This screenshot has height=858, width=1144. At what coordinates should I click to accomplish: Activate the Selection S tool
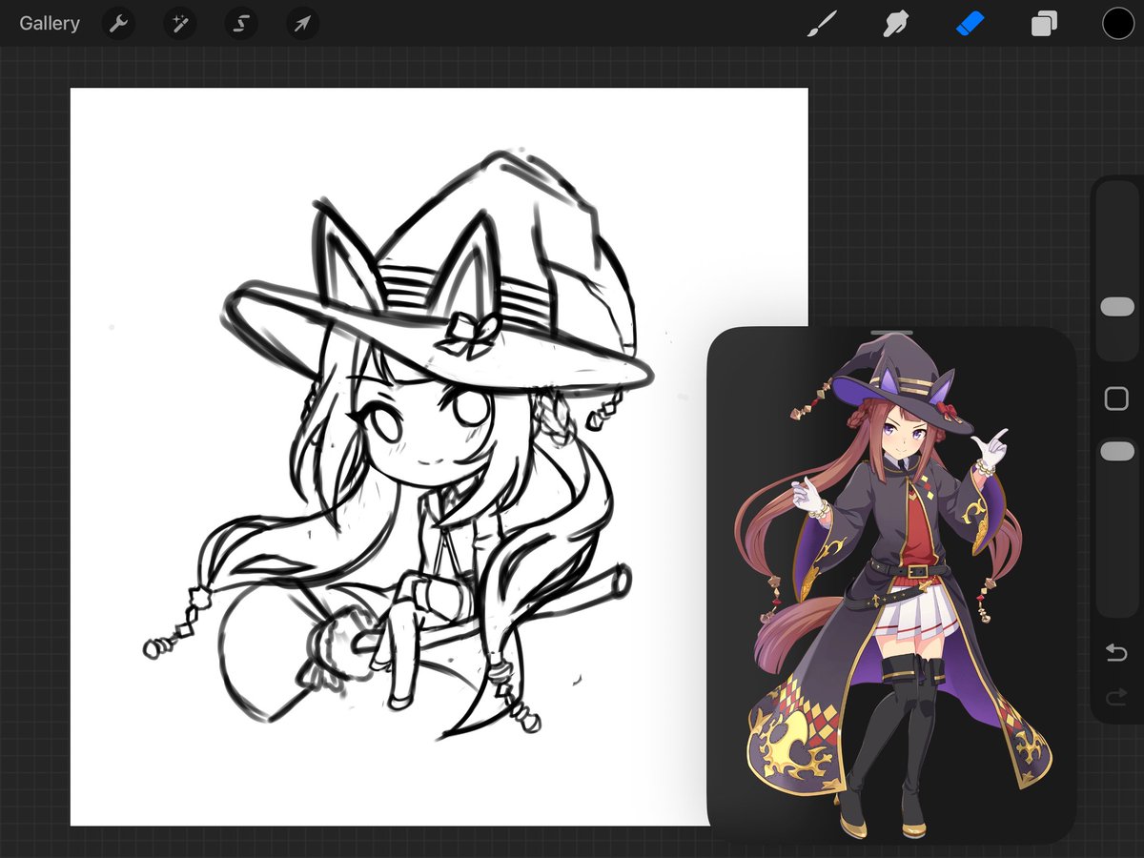click(241, 24)
